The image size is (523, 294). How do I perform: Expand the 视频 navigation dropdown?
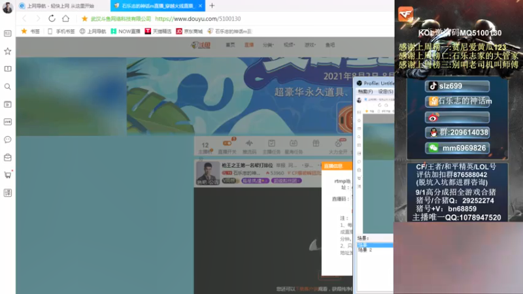click(x=289, y=44)
